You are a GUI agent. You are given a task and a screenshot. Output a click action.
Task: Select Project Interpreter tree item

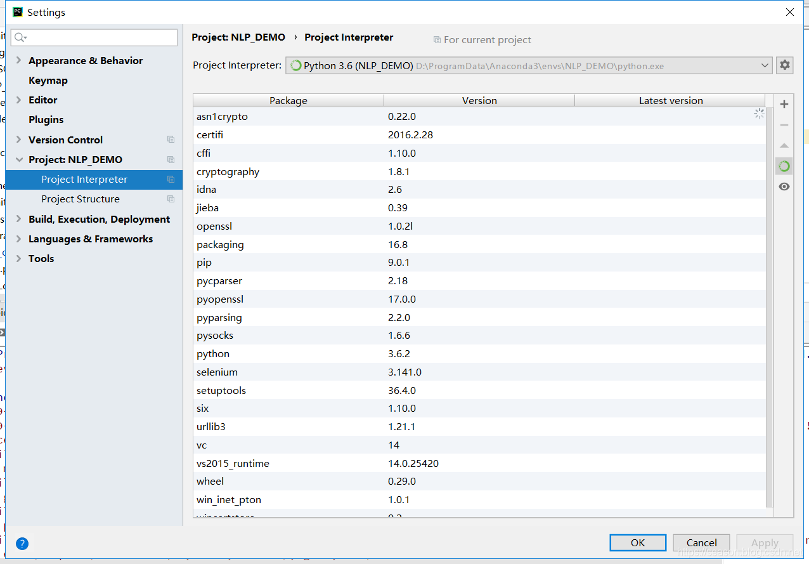click(94, 180)
